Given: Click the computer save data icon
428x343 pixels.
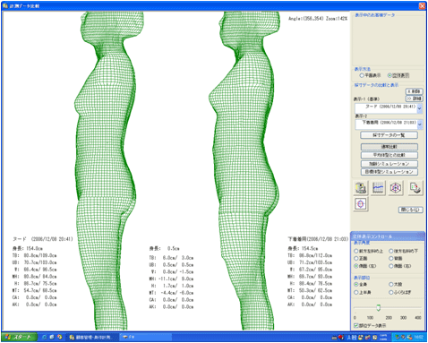Looking at the screenshot, I should point(361,188).
